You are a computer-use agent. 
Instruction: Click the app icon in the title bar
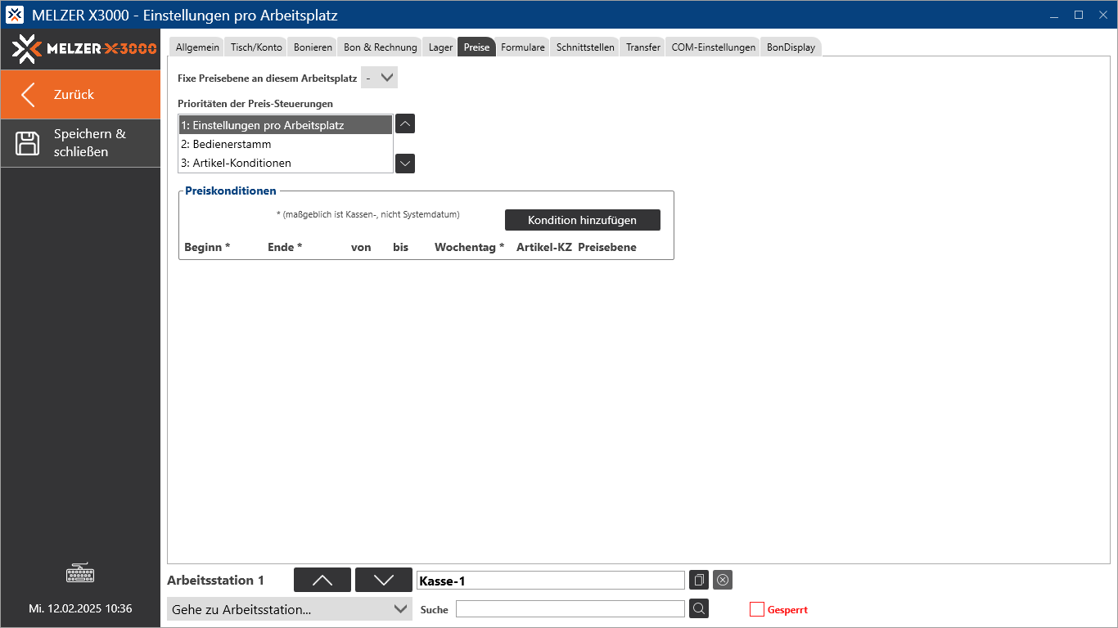click(x=14, y=14)
